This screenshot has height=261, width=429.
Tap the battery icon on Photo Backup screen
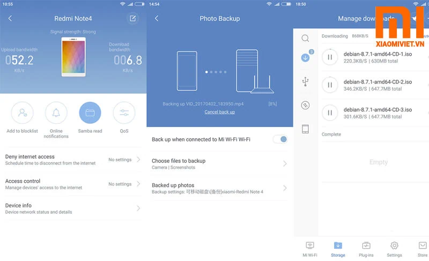pos(286,4)
